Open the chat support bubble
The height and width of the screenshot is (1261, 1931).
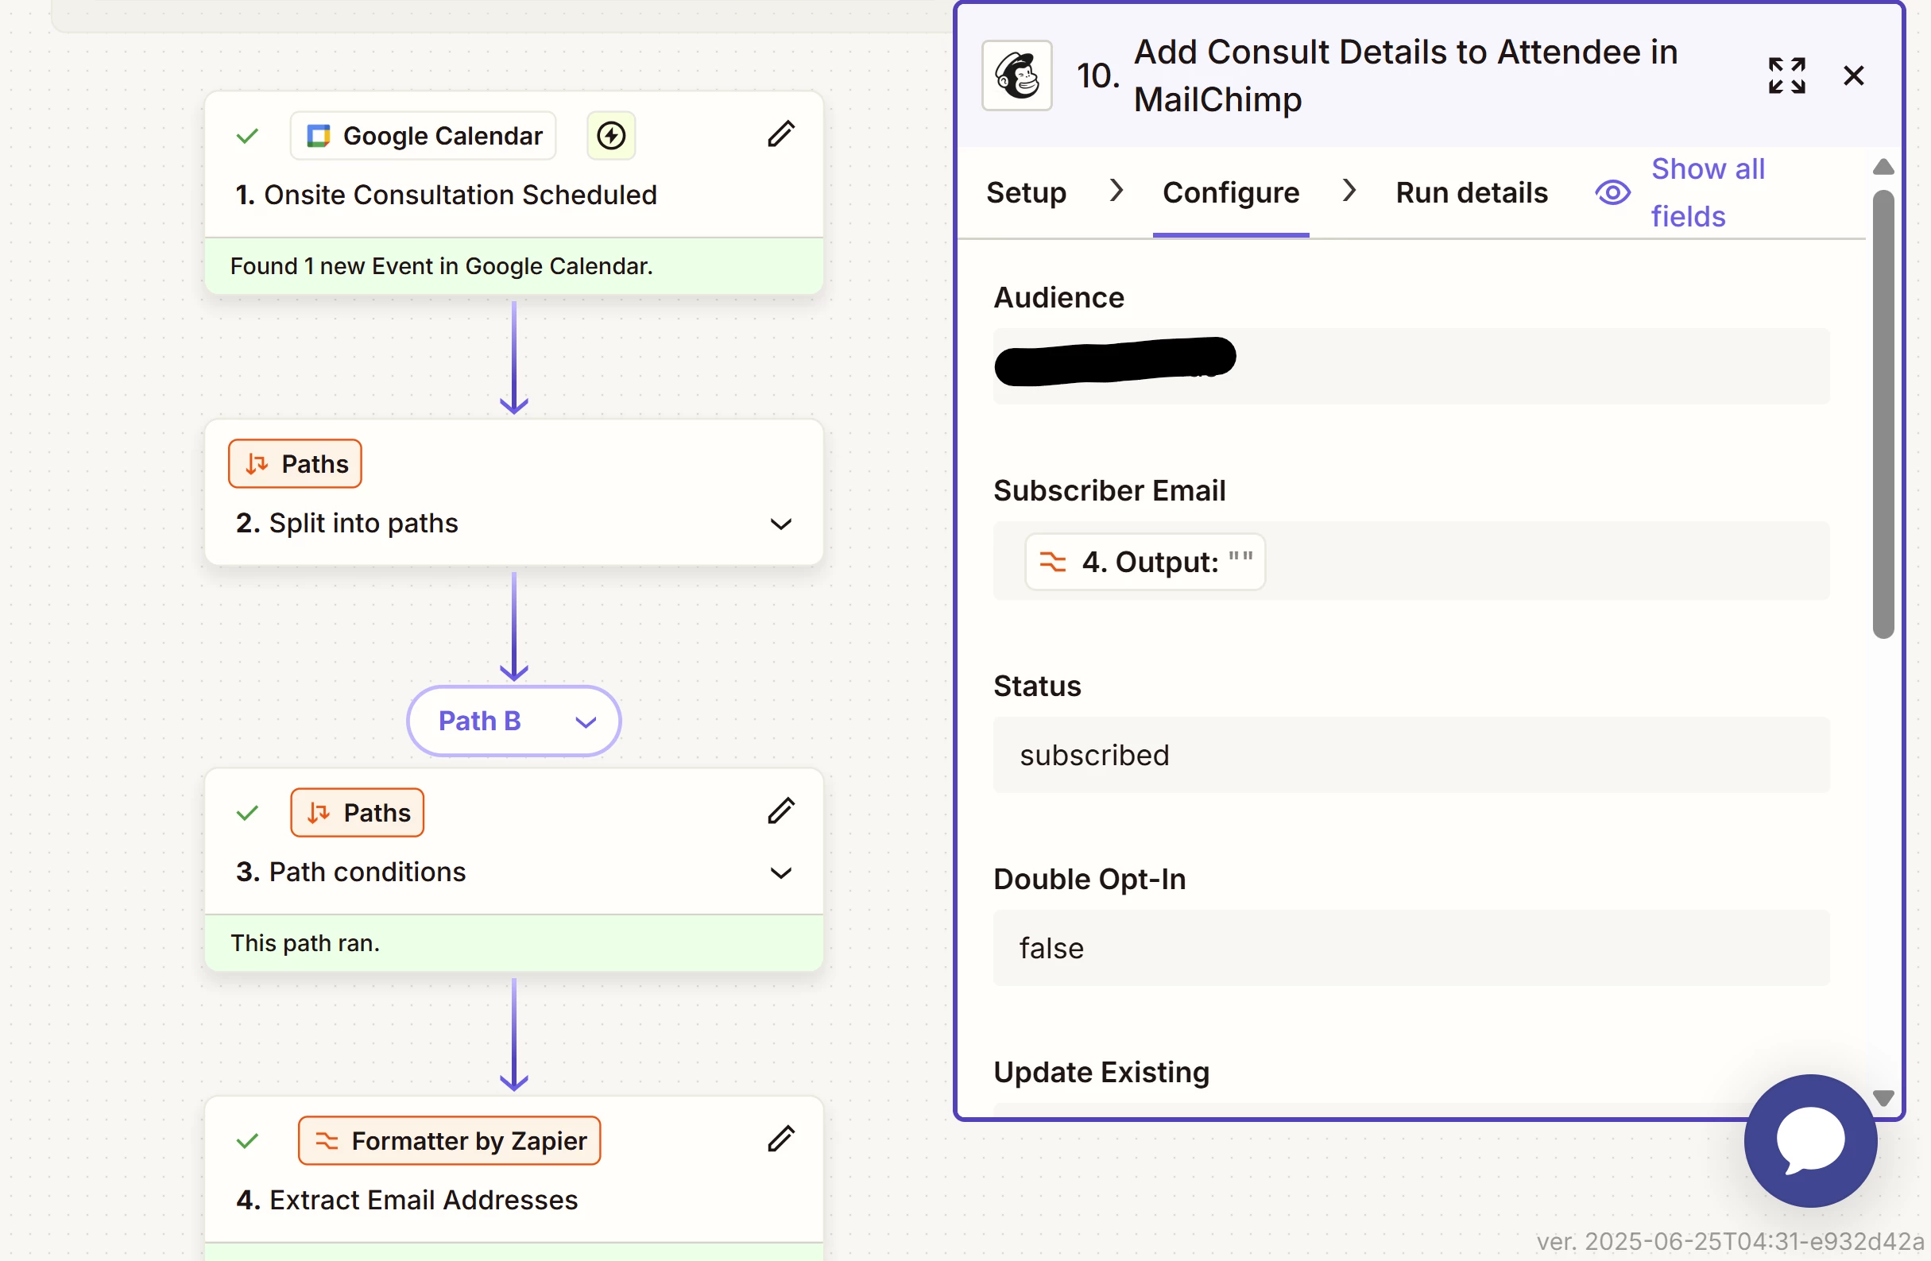[x=1809, y=1139]
